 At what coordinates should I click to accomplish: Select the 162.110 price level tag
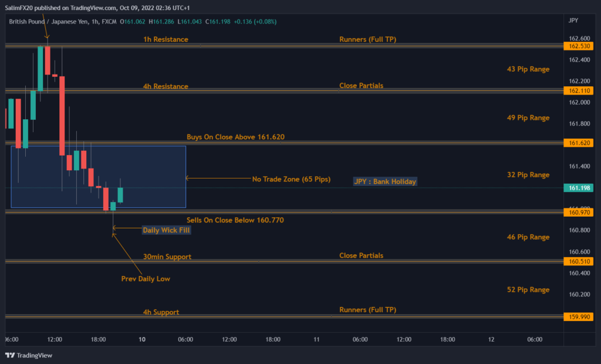(578, 91)
